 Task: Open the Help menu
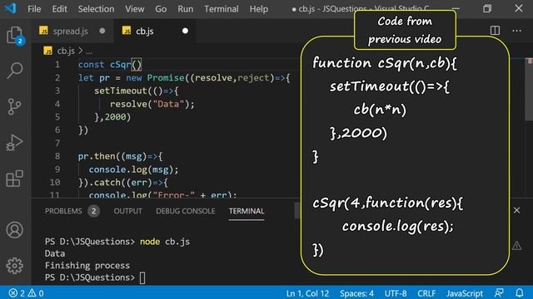tap(259, 9)
